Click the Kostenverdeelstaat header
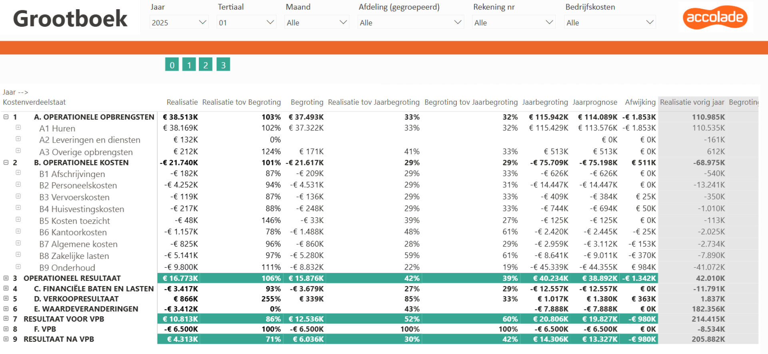768x354 pixels. click(34, 102)
